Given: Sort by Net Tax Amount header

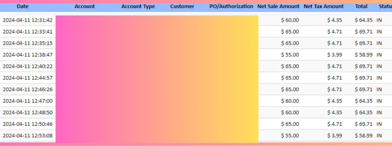Looking at the screenshot, I should pos(324,6).
